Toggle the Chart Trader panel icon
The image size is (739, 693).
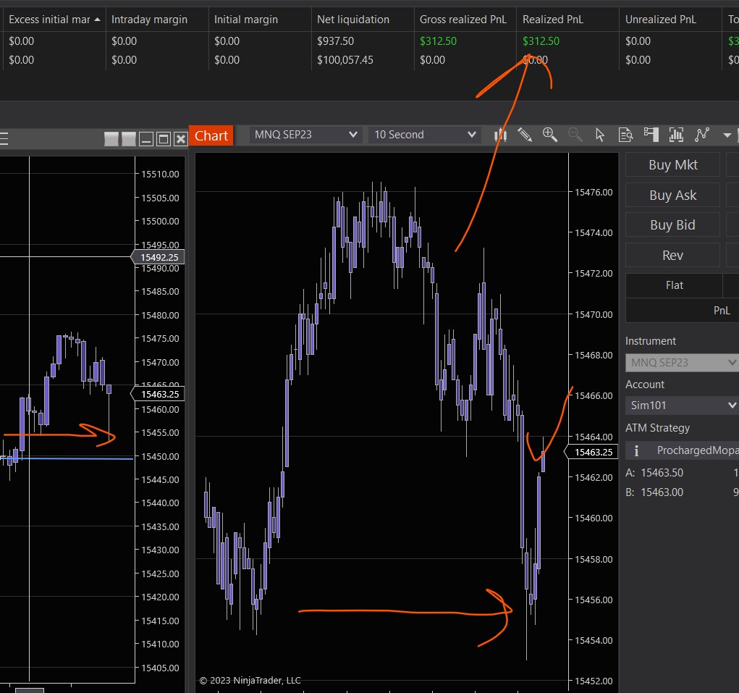click(651, 135)
